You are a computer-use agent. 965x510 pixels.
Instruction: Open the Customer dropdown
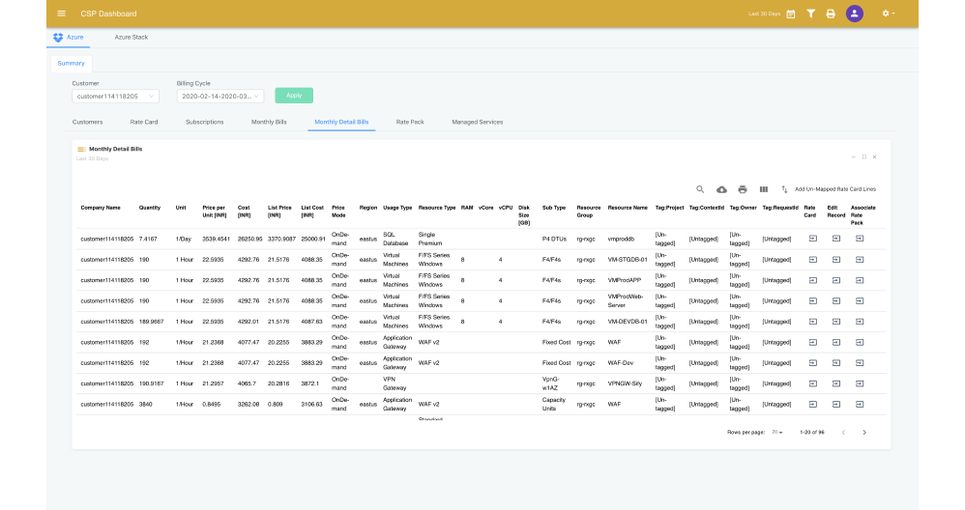click(x=116, y=96)
